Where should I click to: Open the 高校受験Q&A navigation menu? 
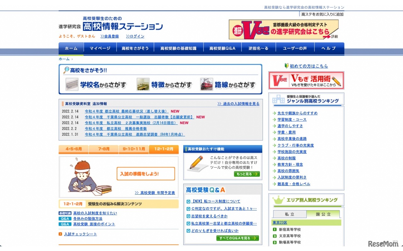coord(223,48)
